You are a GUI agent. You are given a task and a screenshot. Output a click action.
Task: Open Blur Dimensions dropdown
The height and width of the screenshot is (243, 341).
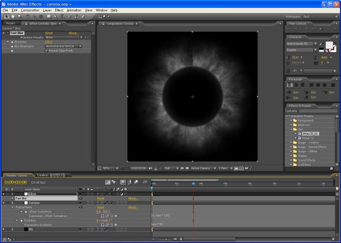(x=63, y=46)
